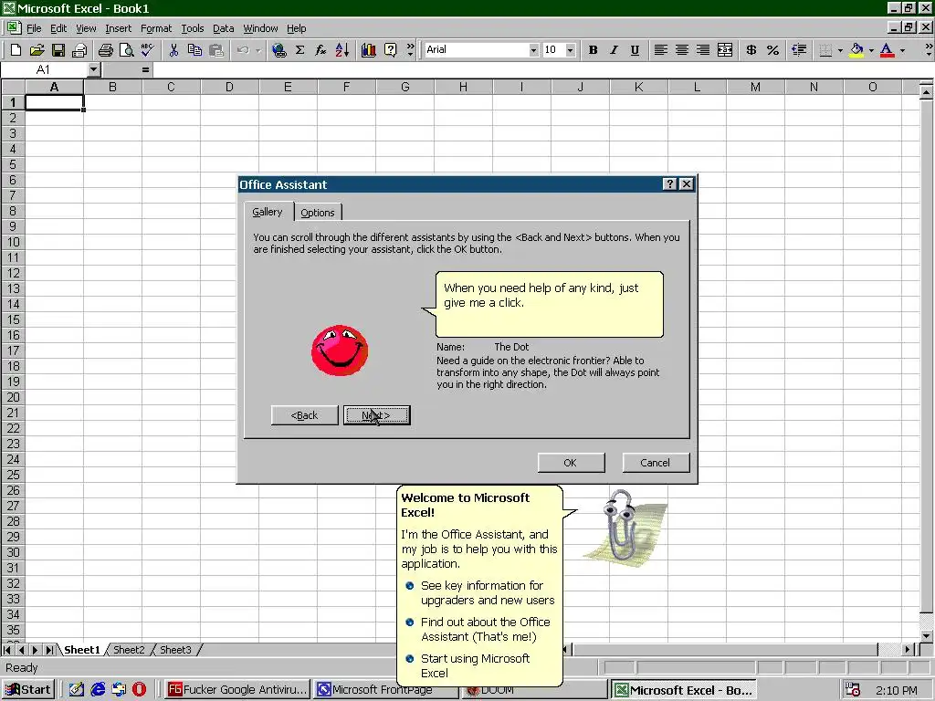
Task: Open the Data menu
Action: (223, 28)
